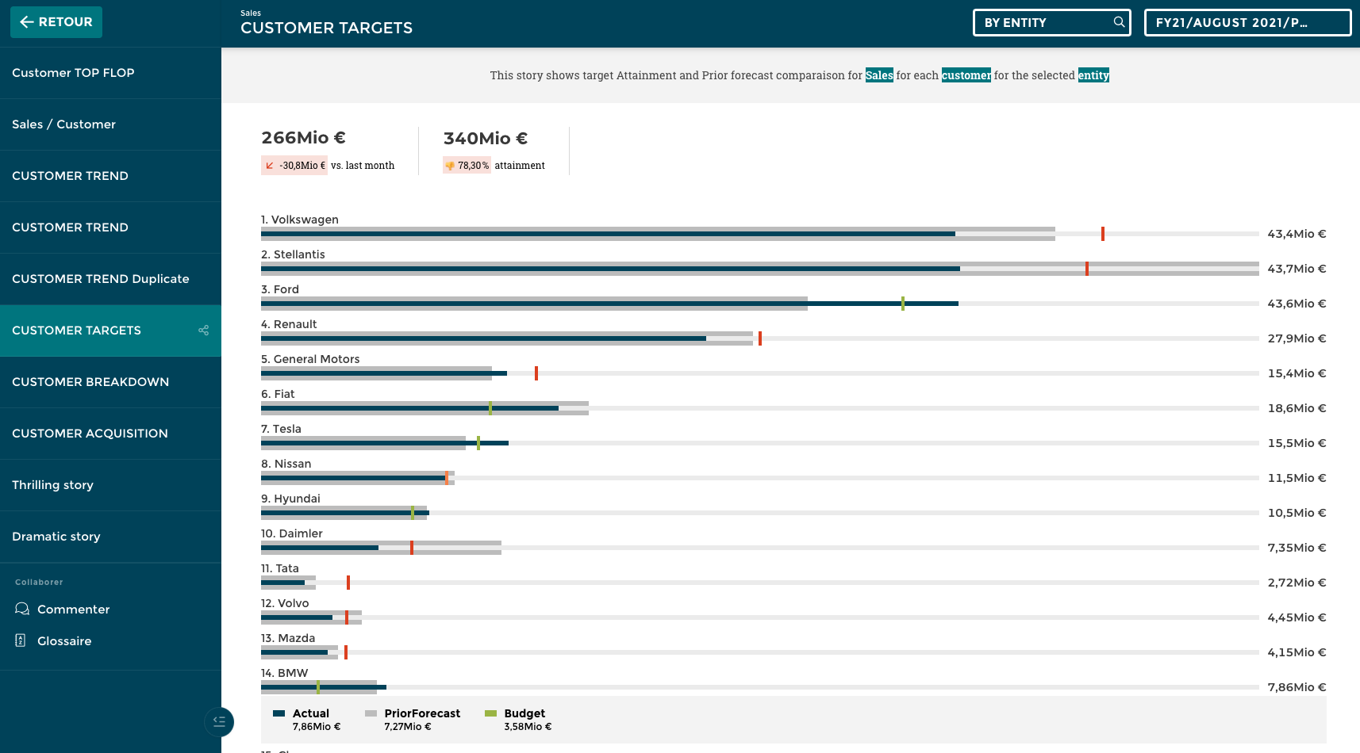Click the search magnifier inside BY ENTITY
1360x753 pixels.
pos(1119,22)
